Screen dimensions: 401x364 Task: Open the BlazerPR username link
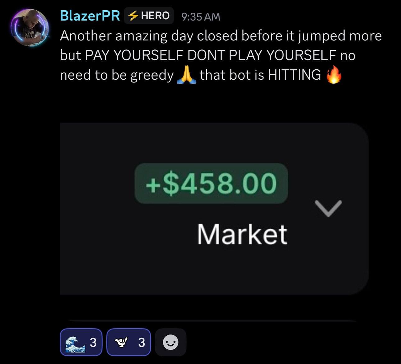[x=90, y=16]
